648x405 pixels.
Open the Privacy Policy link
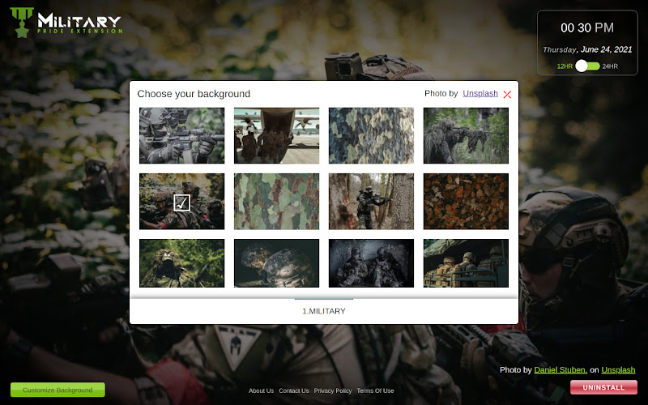[x=333, y=390]
